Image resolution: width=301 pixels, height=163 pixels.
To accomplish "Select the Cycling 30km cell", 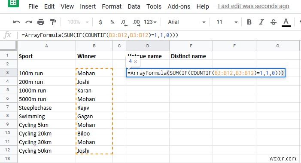I will tap(46, 141).
